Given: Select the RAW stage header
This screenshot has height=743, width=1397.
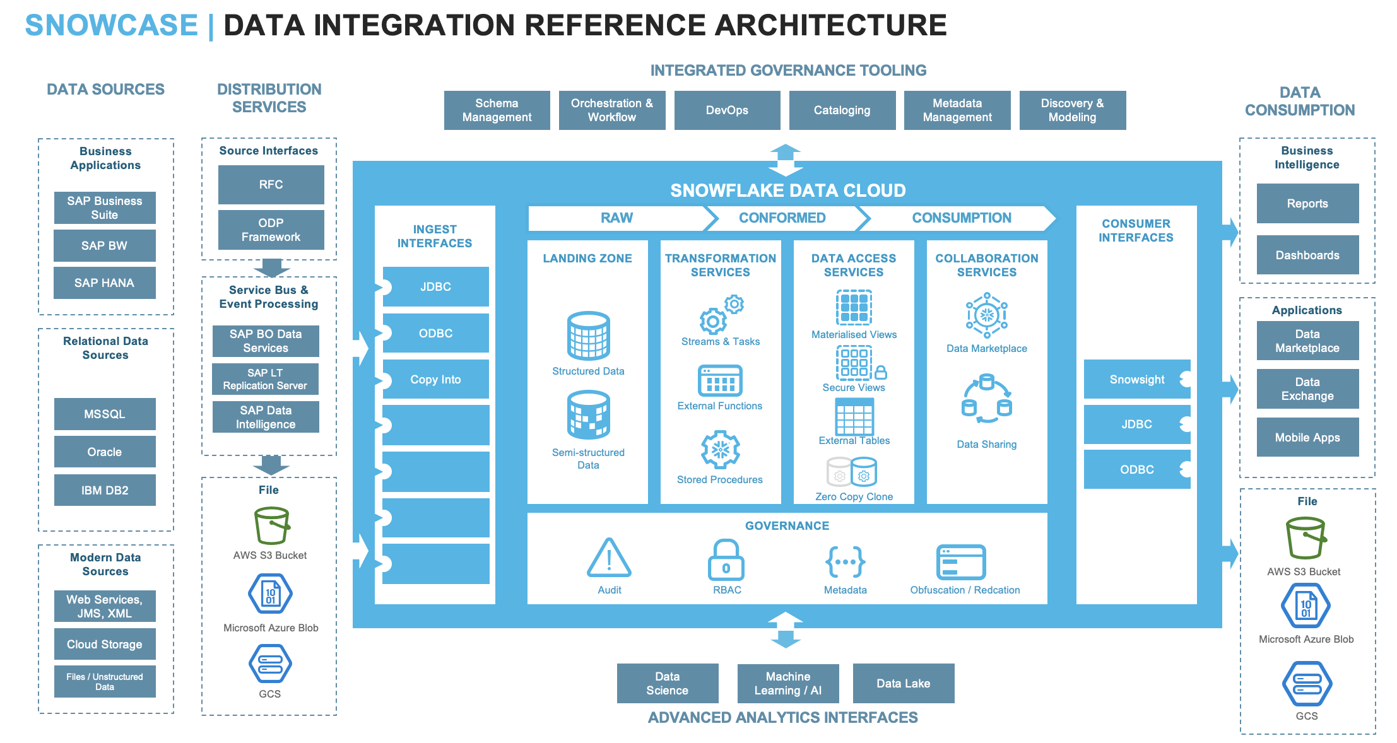Looking at the screenshot, I should coord(616,218).
